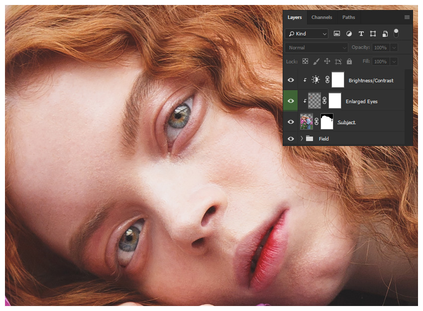Image resolution: width=423 pixels, height=311 pixels.
Task: Lock layer position icon
Action: [x=327, y=61]
